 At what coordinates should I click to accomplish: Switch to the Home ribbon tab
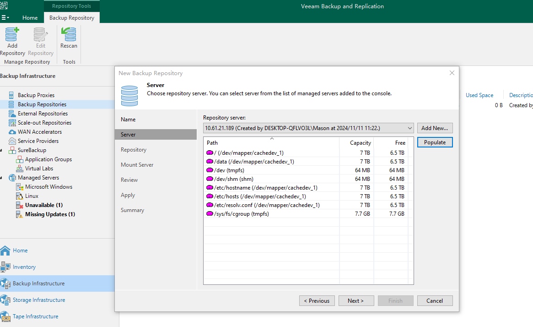(x=30, y=18)
